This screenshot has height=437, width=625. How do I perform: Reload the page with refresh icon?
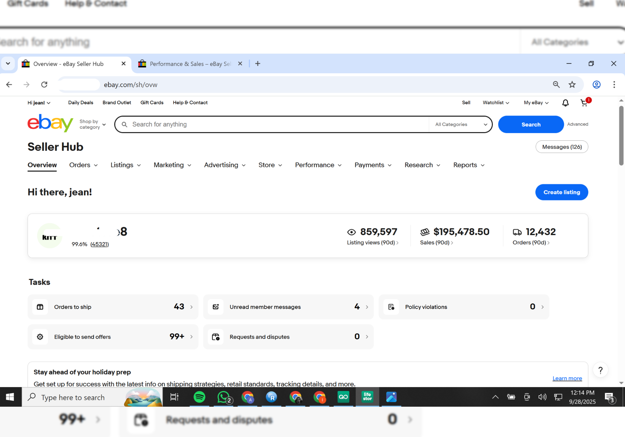(x=44, y=85)
